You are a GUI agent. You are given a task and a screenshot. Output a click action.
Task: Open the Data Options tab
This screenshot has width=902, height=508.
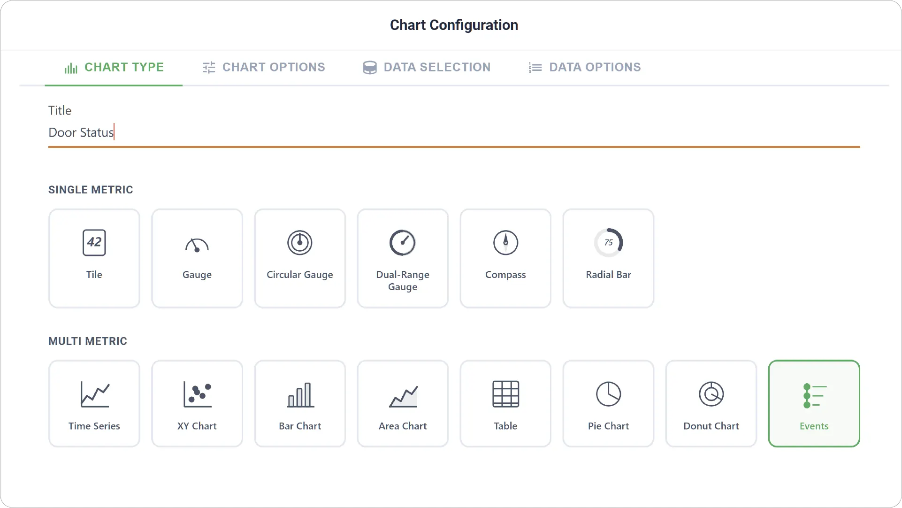pos(584,68)
